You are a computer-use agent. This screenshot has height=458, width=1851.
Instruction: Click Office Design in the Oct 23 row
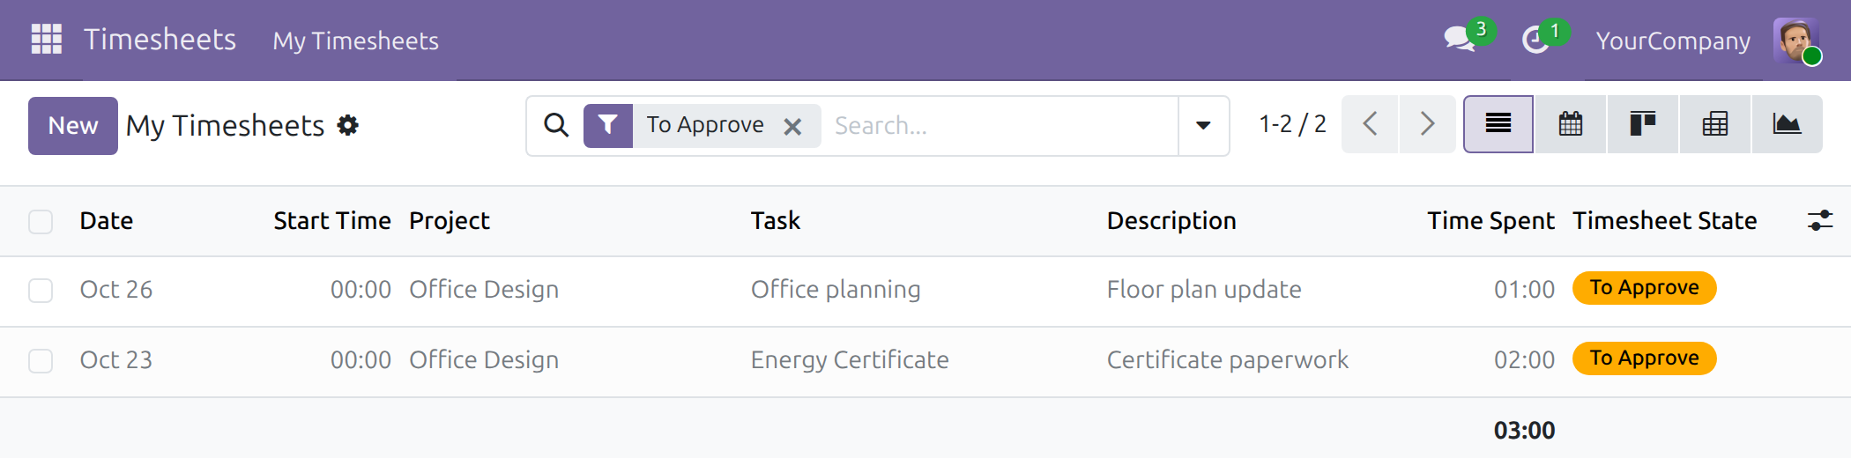pos(484,360)
